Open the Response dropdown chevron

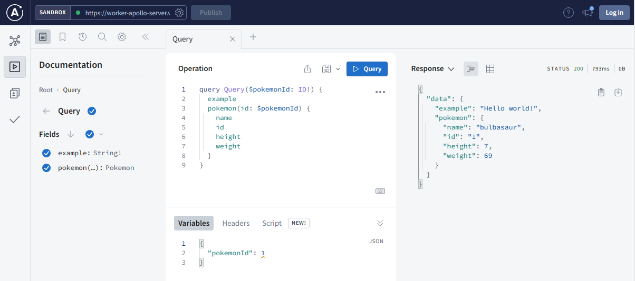click(x=451, y=69)
